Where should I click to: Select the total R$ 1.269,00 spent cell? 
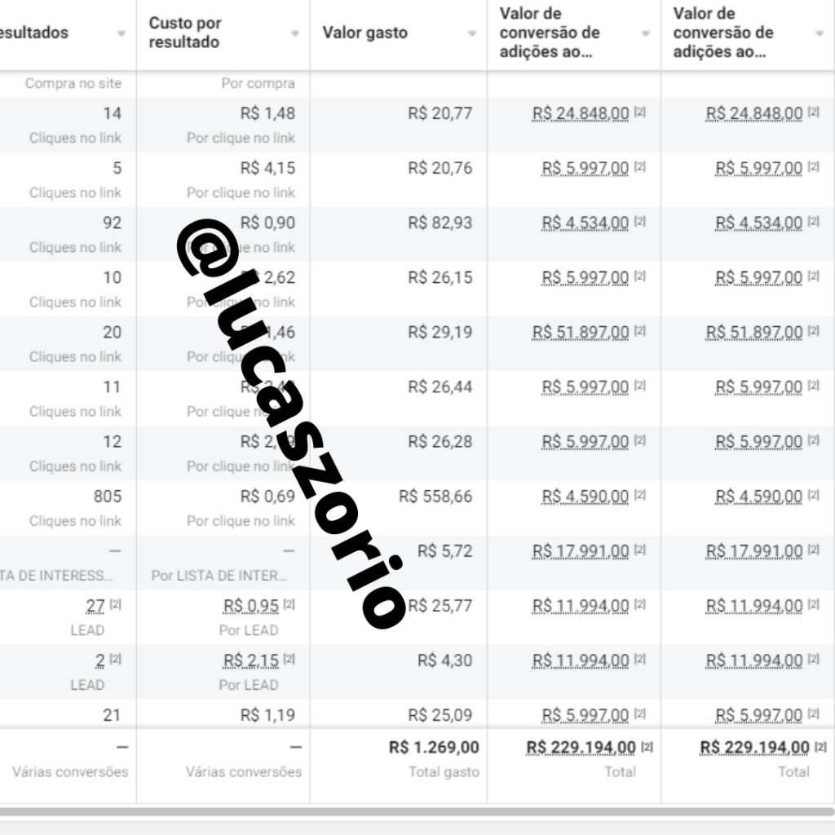[x=434, y=747]
